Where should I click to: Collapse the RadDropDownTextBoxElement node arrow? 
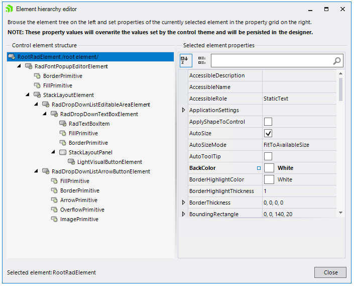click(45, 114)
